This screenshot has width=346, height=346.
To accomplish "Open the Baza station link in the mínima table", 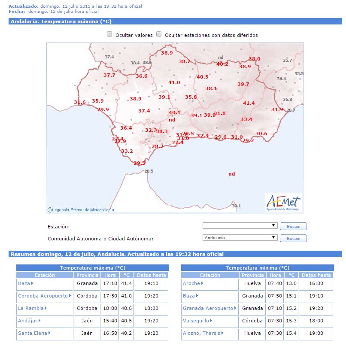I will (x=190, y=296).
